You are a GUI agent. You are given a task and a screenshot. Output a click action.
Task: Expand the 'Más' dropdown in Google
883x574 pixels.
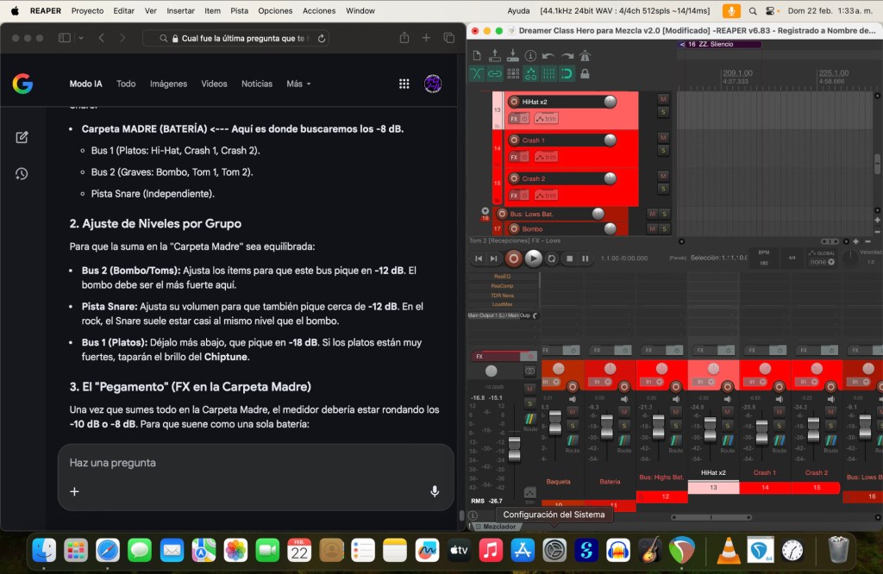click(298, 84)
